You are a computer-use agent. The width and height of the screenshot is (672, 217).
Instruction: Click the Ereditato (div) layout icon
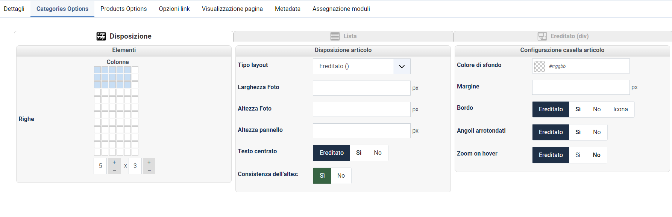point(542,36)
